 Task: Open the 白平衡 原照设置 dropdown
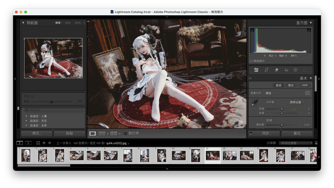click(297, 102)
